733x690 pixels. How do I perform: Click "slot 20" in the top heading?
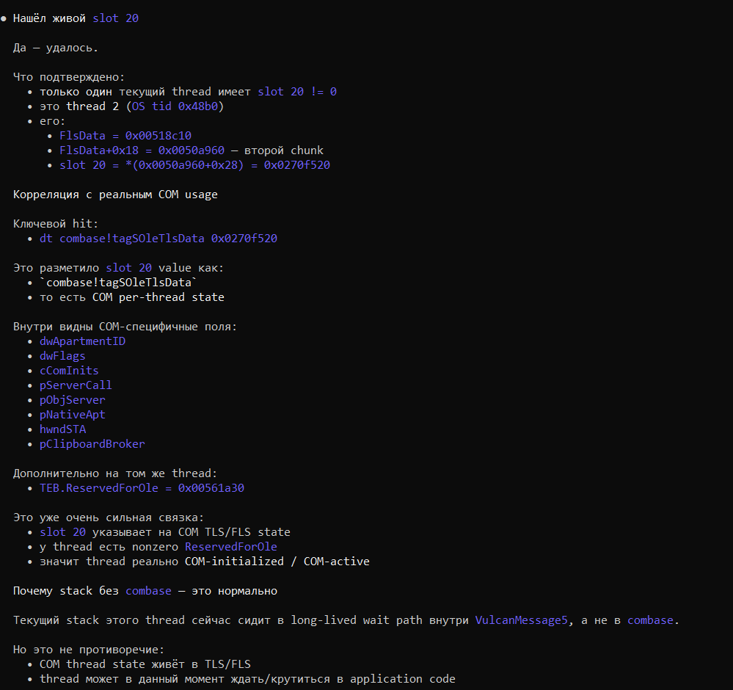click(x=115, y=18)
